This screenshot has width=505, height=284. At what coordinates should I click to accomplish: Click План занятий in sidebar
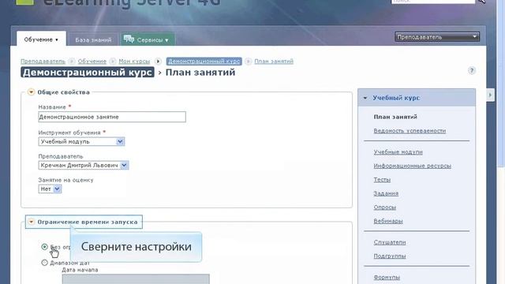click(395, 117)
